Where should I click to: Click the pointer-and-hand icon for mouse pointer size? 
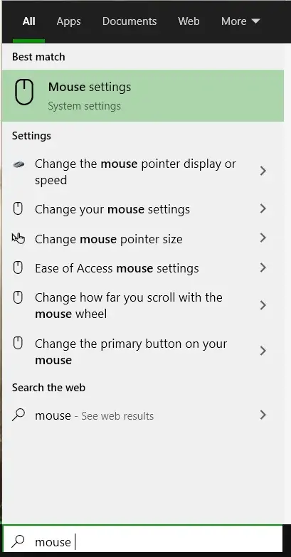[x=18, y=238]
